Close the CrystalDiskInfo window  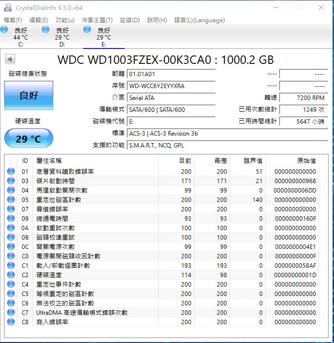[321, 7]
